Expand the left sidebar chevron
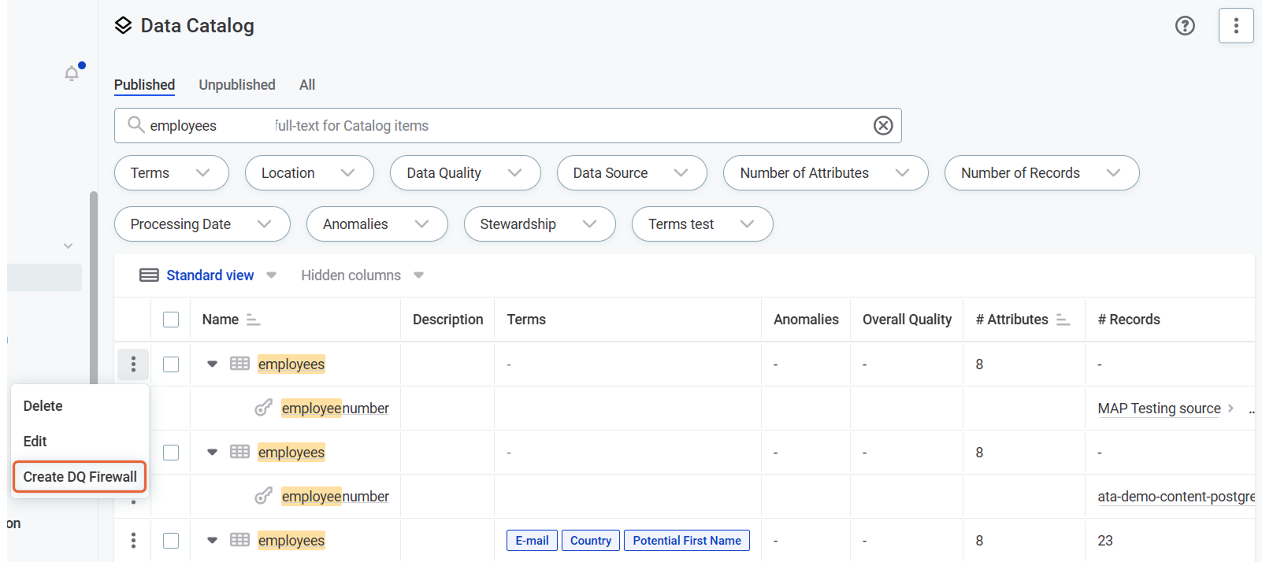This screenshot has height=562, width=1262. click(x=68, y=246)
